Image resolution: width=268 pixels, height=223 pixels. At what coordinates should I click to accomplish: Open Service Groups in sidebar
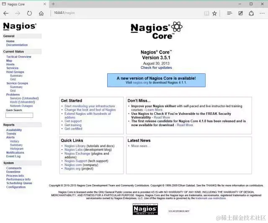(x=17, y=83)
